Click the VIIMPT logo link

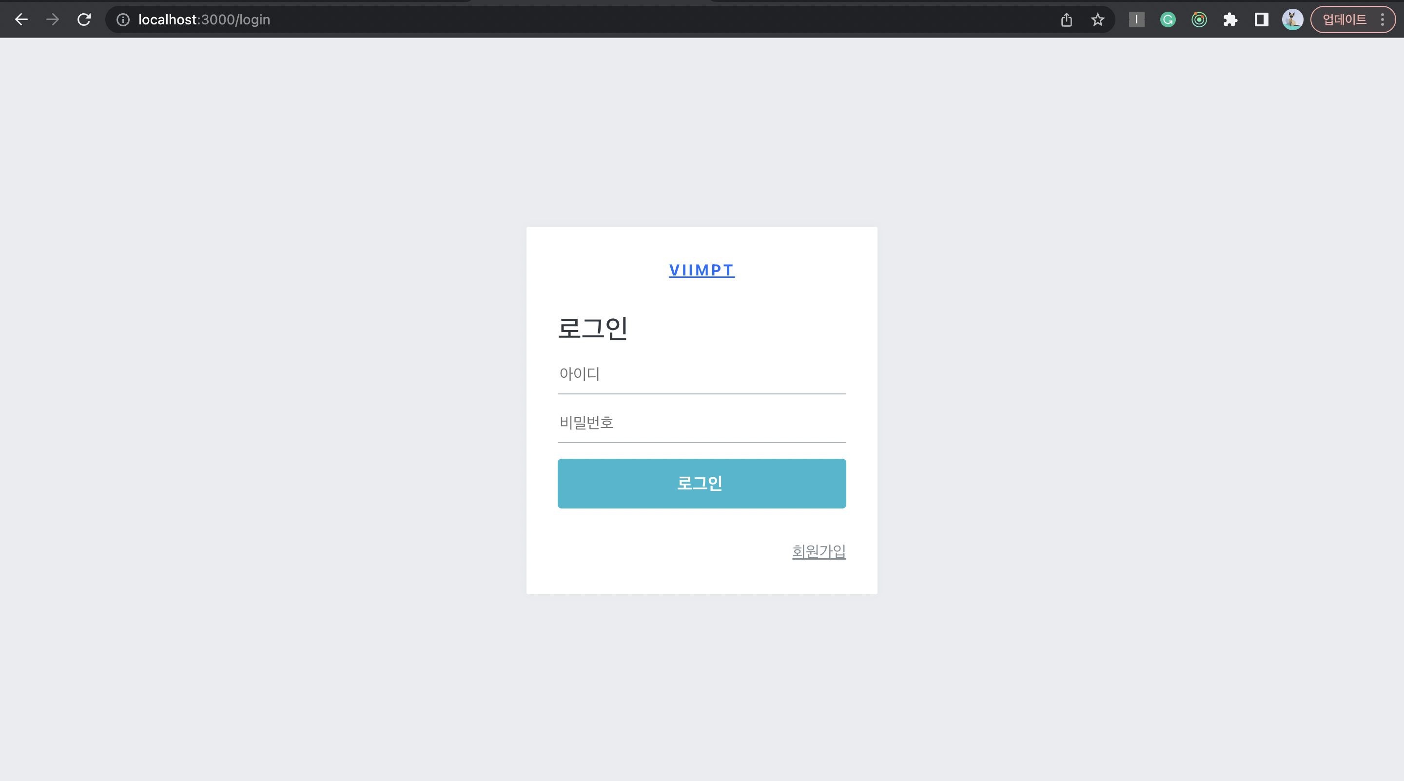702,270
